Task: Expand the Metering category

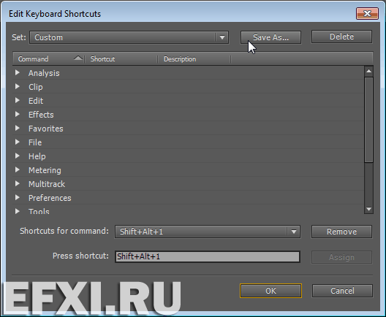Action: click(x=18, y=169)
